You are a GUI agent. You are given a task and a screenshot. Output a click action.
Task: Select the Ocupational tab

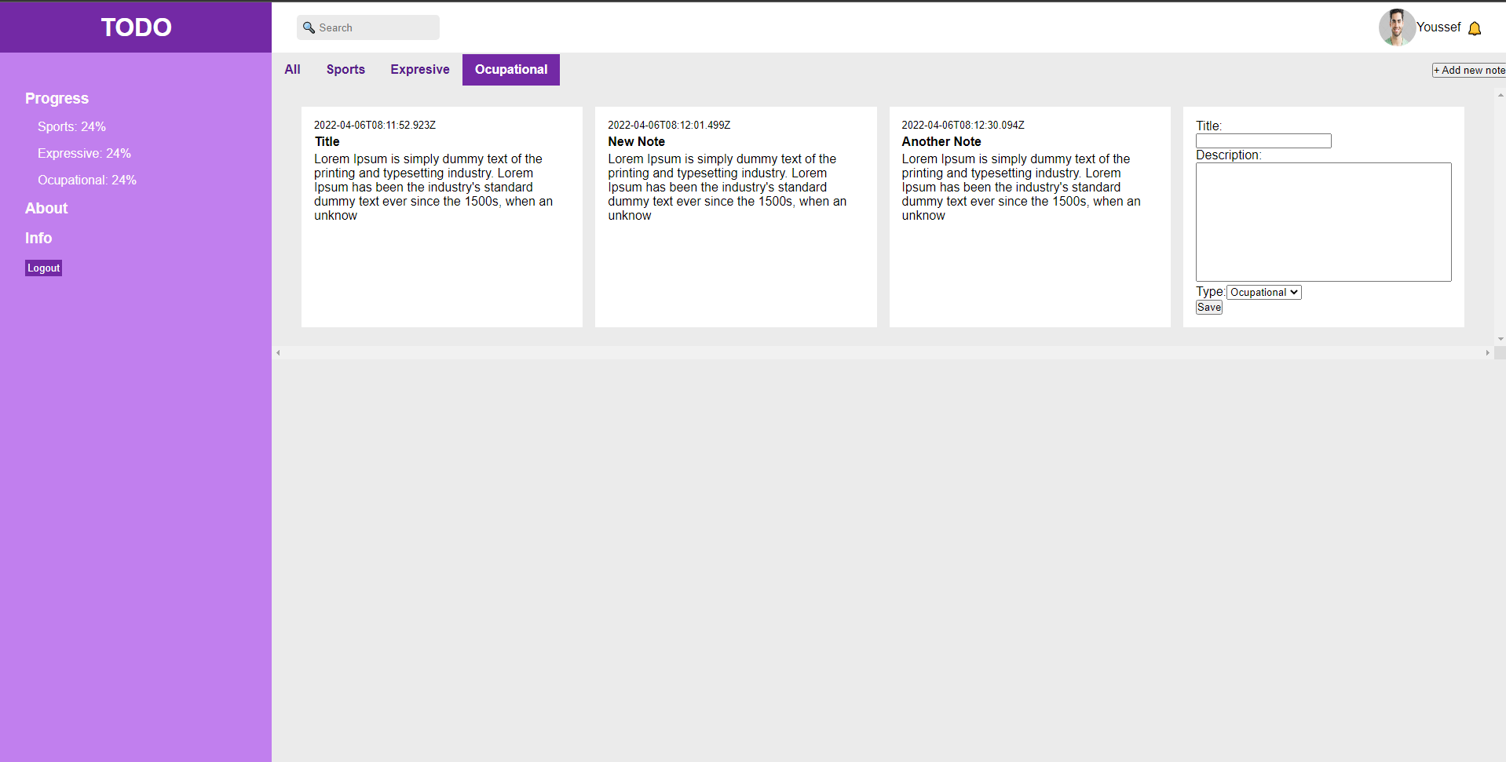[x=511, y=69]
